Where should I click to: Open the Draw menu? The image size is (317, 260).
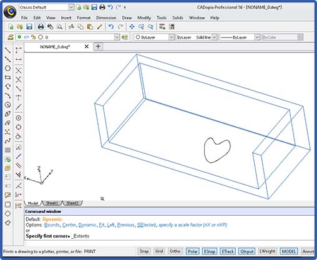point(127,17)
